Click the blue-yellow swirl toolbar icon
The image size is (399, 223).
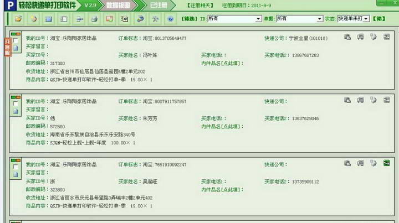[x=140, y=19]
